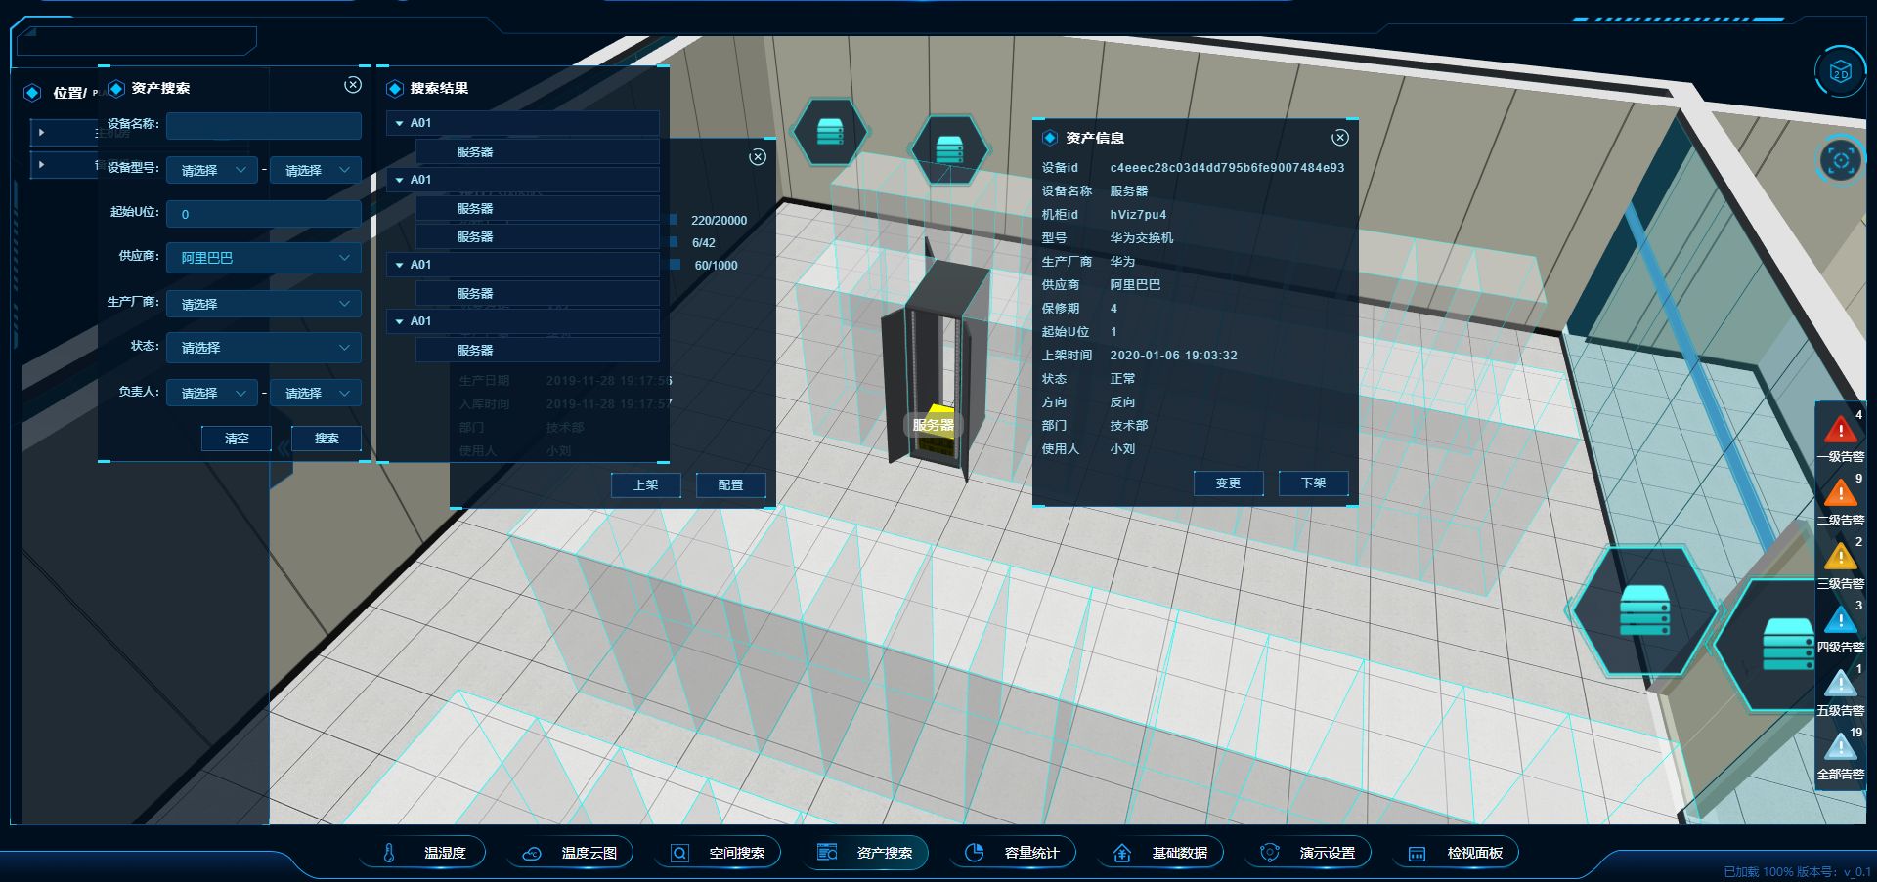Open the 温湿度 bottom menu item
The width and height of the screenshot is (1877, 882).
(428, 853)
